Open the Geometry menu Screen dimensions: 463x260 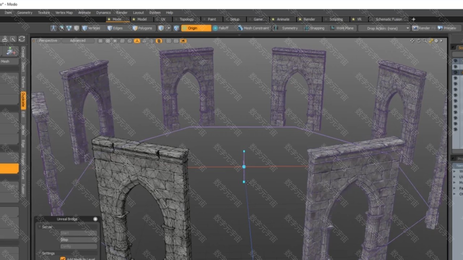[x=25, y=13]
